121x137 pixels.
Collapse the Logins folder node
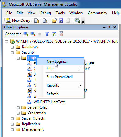click(x=18, y=58)
